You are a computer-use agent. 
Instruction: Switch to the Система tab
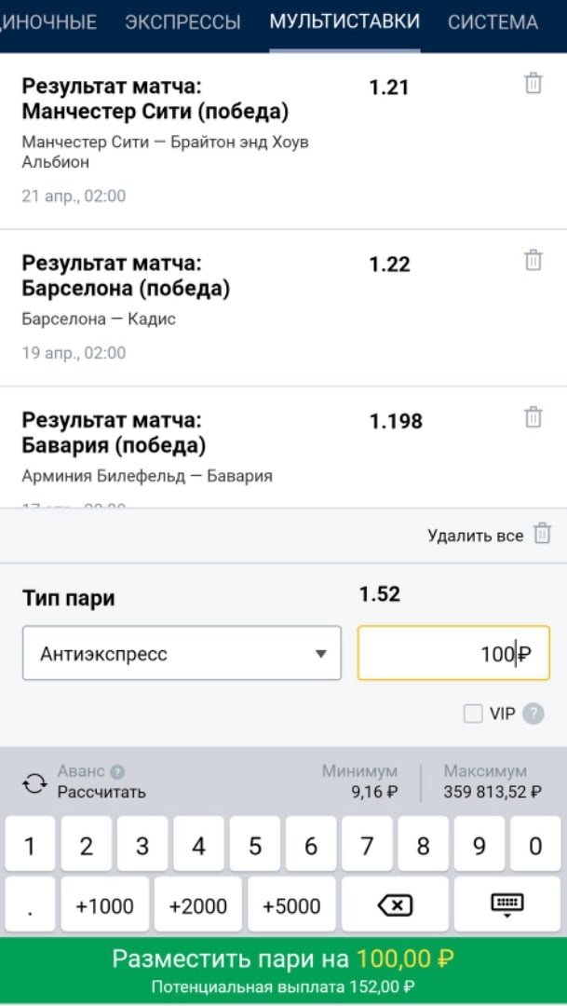(493, 22)
